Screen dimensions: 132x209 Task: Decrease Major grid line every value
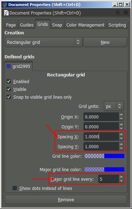[x=121, y=181]
